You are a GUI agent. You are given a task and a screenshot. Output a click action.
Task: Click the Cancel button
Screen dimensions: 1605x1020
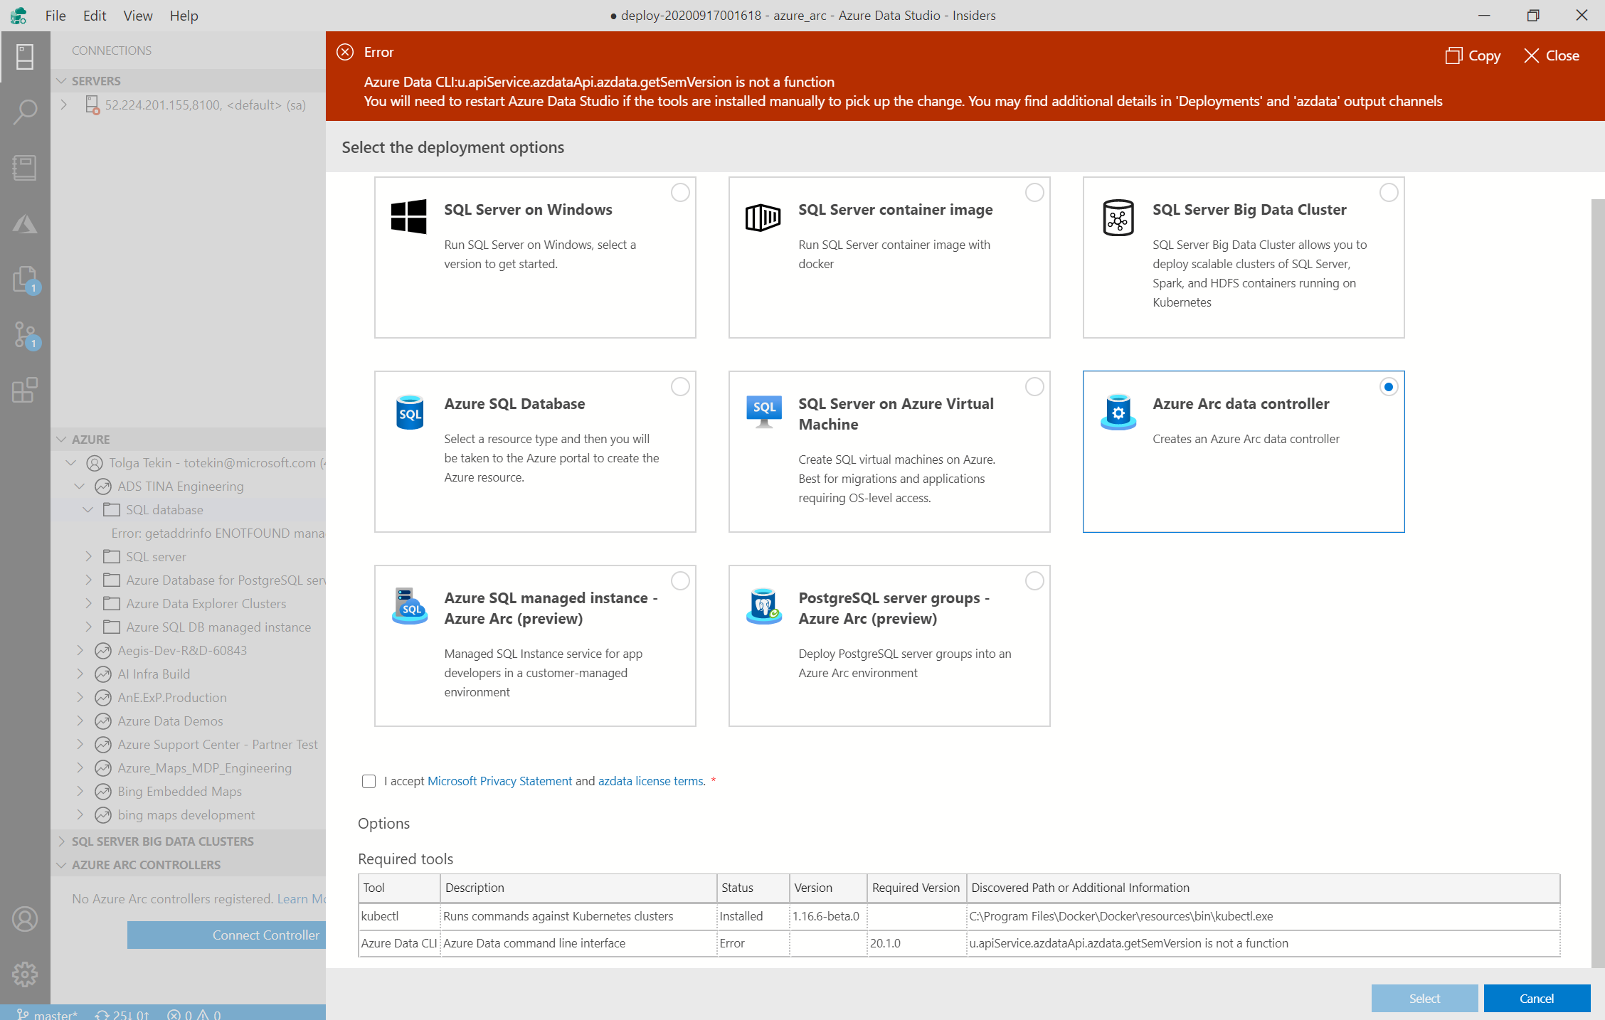click(1537, 999)
